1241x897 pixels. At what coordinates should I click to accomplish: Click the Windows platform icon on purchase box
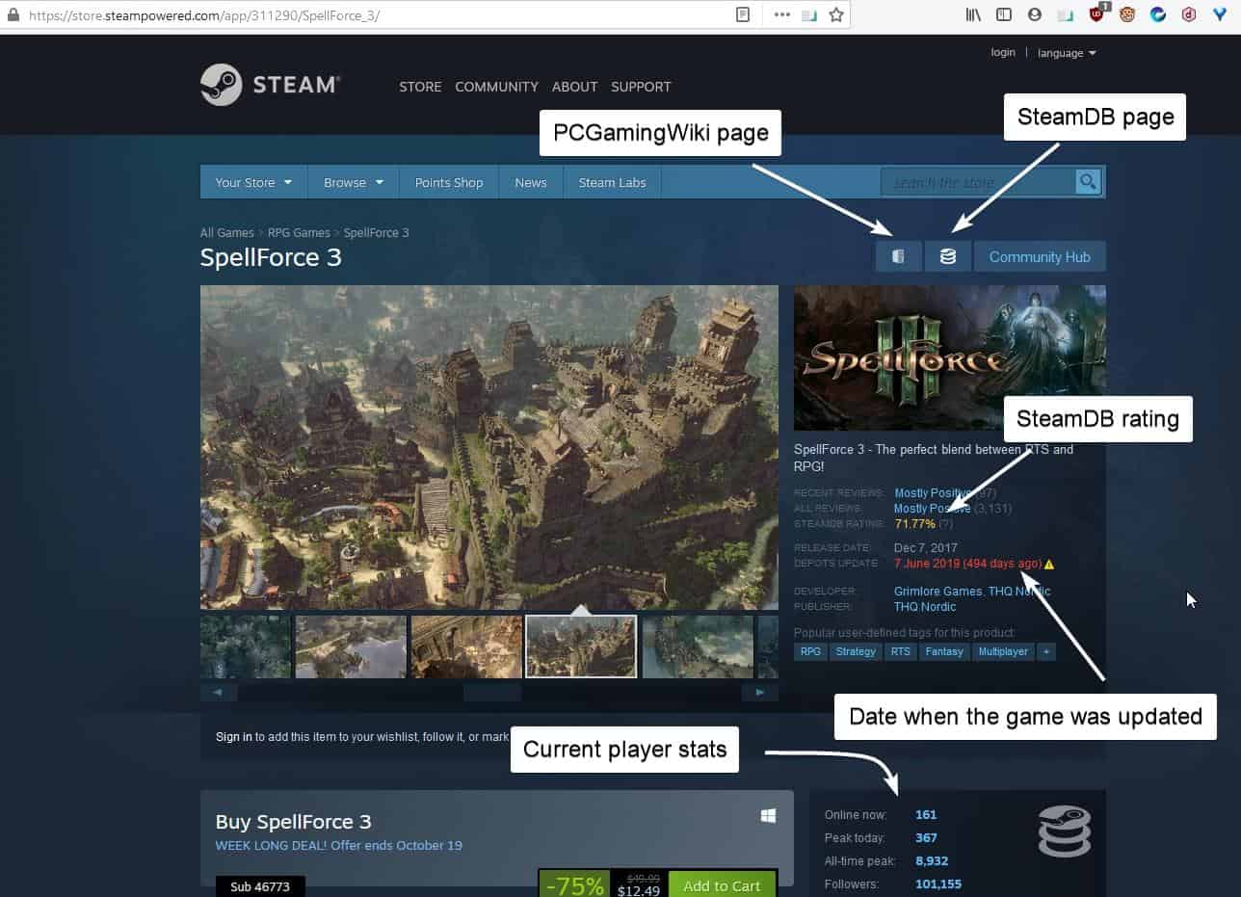pyautogui.click(x=768, y=816)
